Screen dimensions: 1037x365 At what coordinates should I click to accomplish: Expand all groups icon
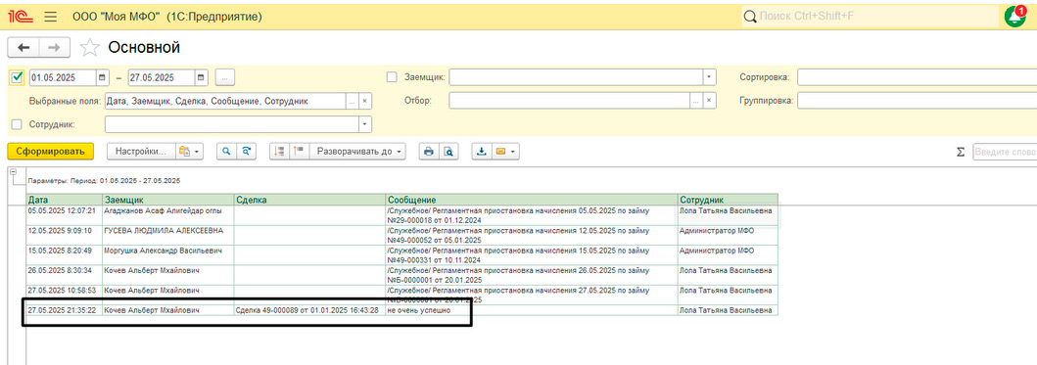pyautogui.click(x=299, y=152)
